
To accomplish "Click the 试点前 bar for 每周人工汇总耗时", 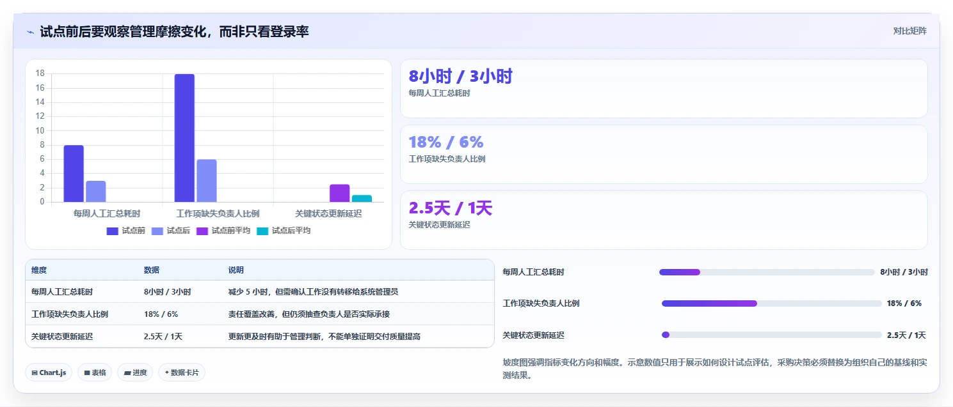I will pos(74,174).
